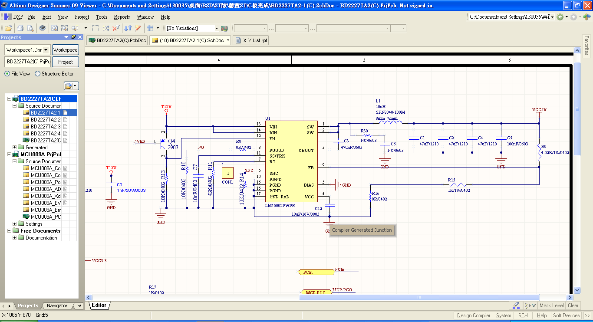Open the SchDoc document tab dropdown arrow
The width and height of the screenshot is (593, 322).
[228, 40]
